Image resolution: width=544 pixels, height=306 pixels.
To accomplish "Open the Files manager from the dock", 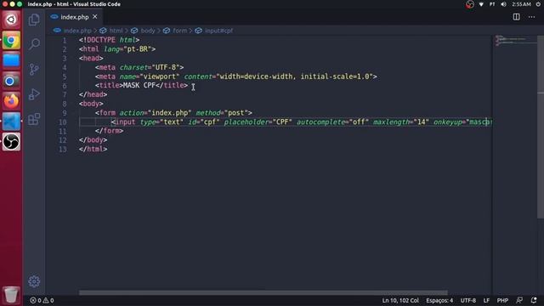I will pyautogui.click(x=11, y=60).
